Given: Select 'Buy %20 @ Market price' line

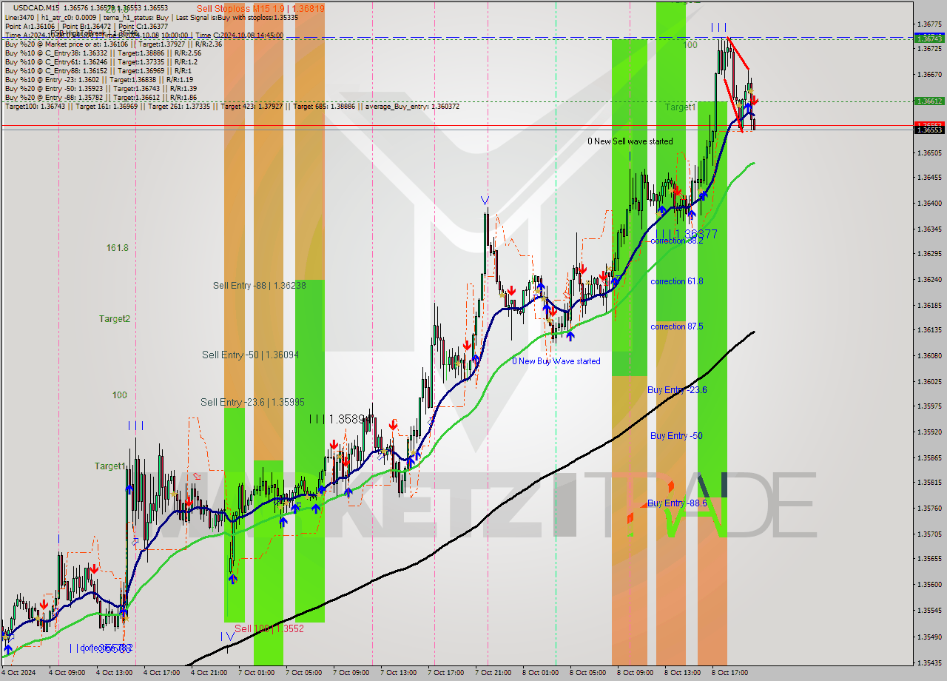Looking at the screenshot, I should 113,44.
